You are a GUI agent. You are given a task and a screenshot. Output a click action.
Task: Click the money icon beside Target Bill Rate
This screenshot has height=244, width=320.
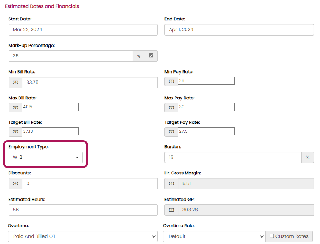[x=15, y=132]
